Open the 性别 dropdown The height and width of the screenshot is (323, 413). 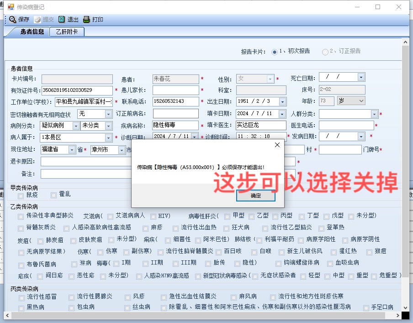270,79
